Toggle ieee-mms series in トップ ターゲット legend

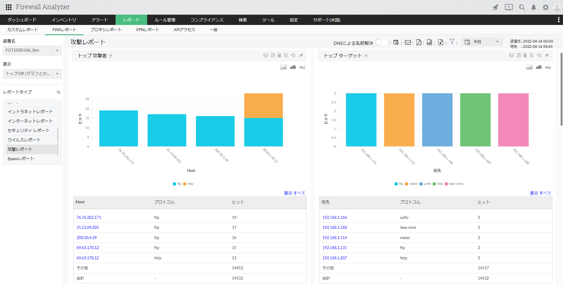(x=454, y=184)
